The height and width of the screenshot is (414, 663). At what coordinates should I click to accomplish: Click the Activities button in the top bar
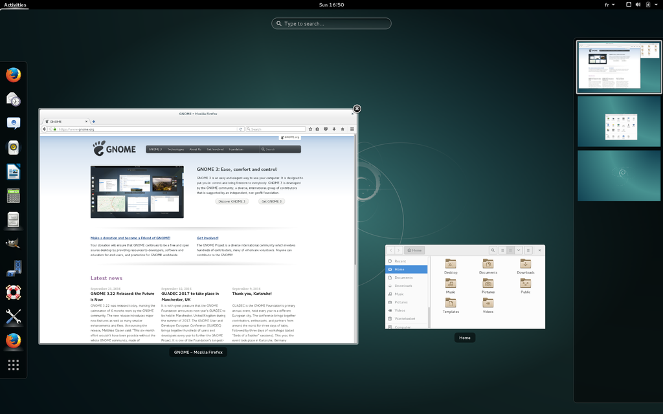coord(15,5)
